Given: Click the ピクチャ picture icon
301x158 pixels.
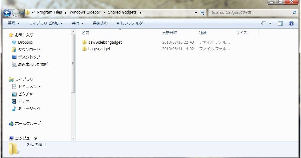Looking at the screenshot, I should (x=14, y=94).
